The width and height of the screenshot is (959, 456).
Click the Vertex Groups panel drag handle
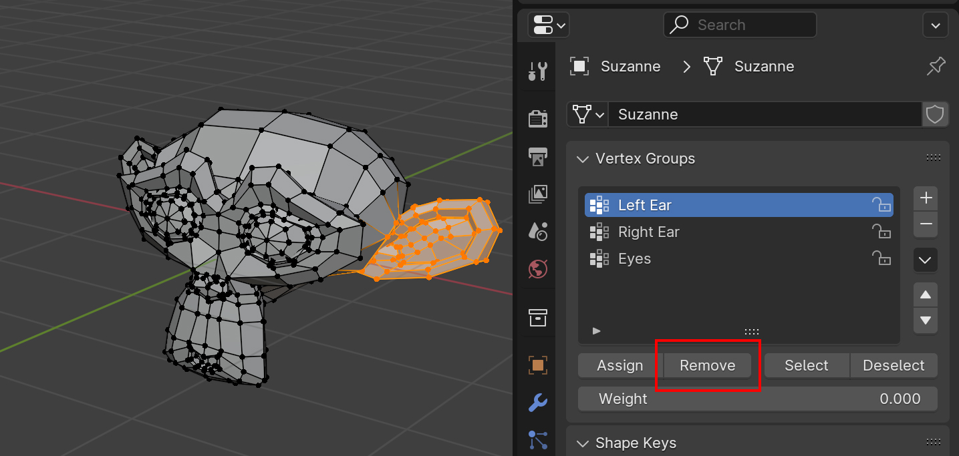(933, 158)
